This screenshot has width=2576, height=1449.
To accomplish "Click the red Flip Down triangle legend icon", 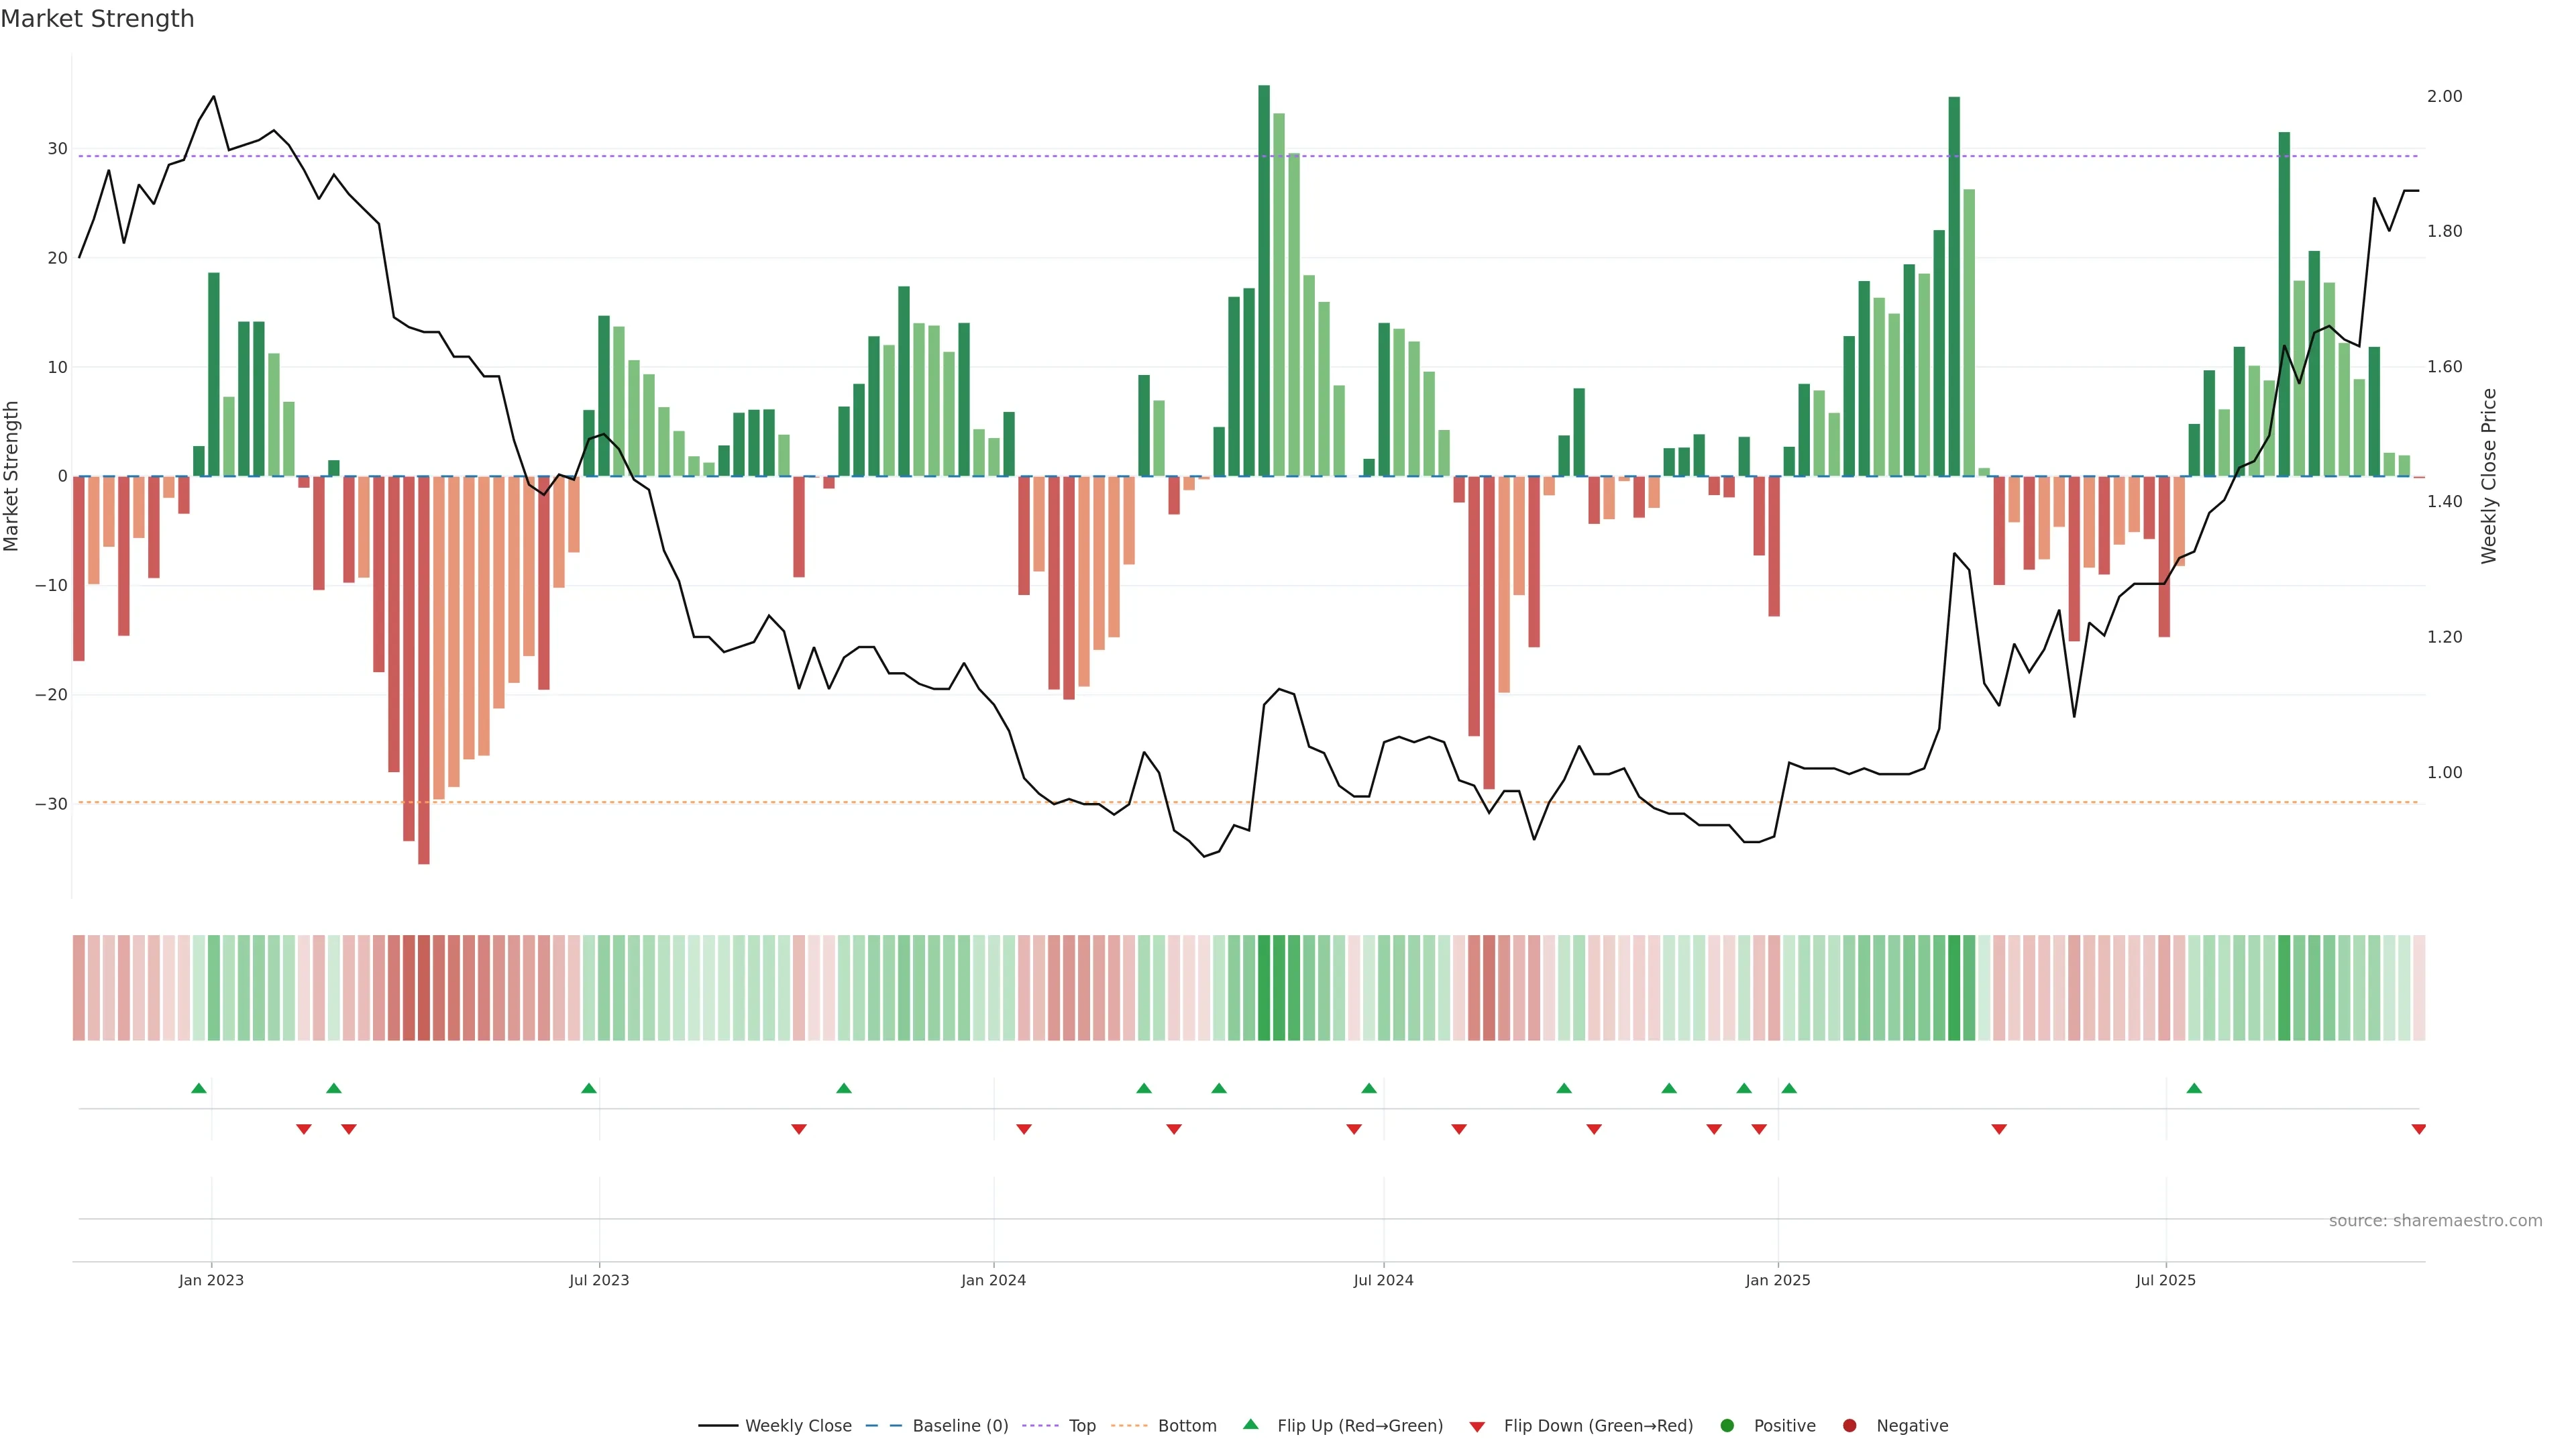I will 1477,1427.
